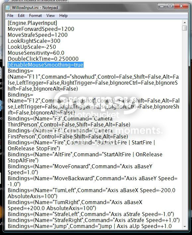The image size is (192, 235).
Task: Open the File menu
Action: tap(10, 16)
